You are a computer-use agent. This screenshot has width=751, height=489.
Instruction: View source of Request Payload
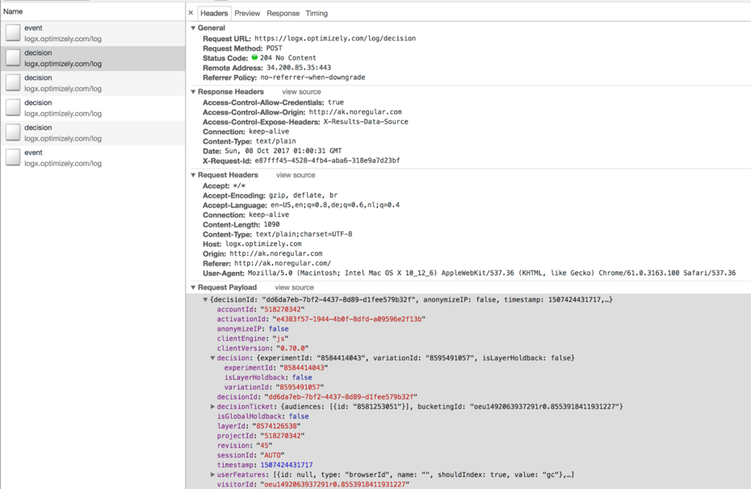click(294, 287)
